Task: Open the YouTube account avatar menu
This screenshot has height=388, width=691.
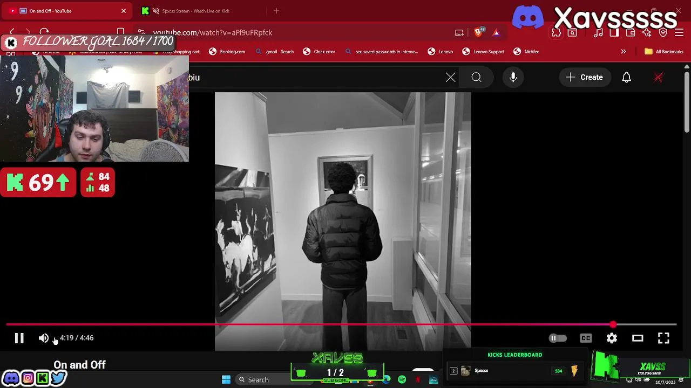Action: (658, 78)
